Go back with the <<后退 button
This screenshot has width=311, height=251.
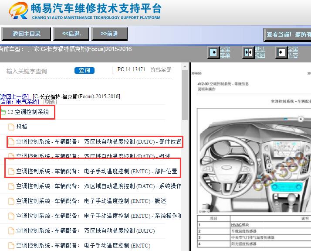71,34
